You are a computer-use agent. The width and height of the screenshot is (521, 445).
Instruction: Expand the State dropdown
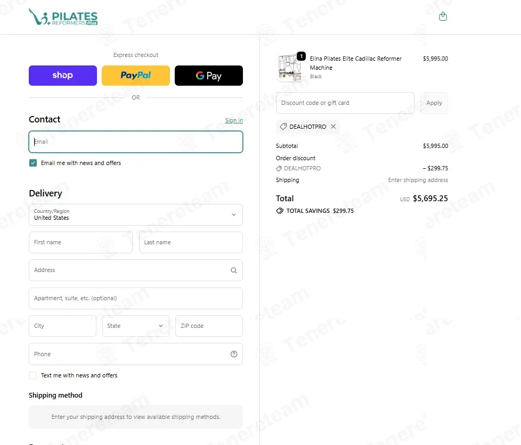point(135,326)
